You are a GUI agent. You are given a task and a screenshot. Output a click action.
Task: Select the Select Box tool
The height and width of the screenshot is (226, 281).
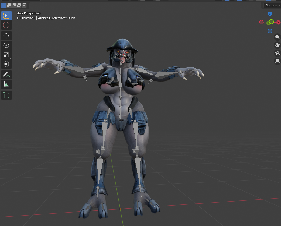[x=6, y=16]
